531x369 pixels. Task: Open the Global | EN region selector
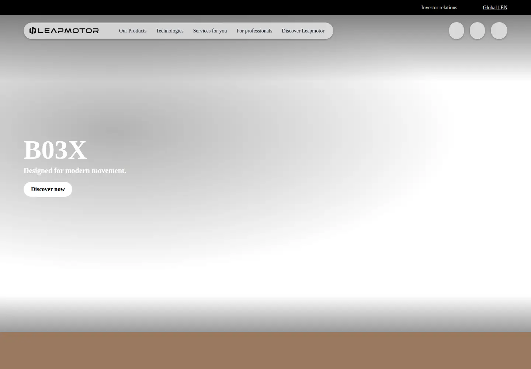[495, 7]
